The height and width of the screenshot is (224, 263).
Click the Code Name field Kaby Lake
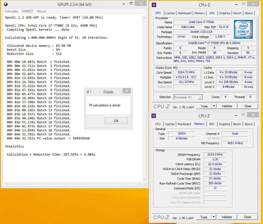point(188,27)
